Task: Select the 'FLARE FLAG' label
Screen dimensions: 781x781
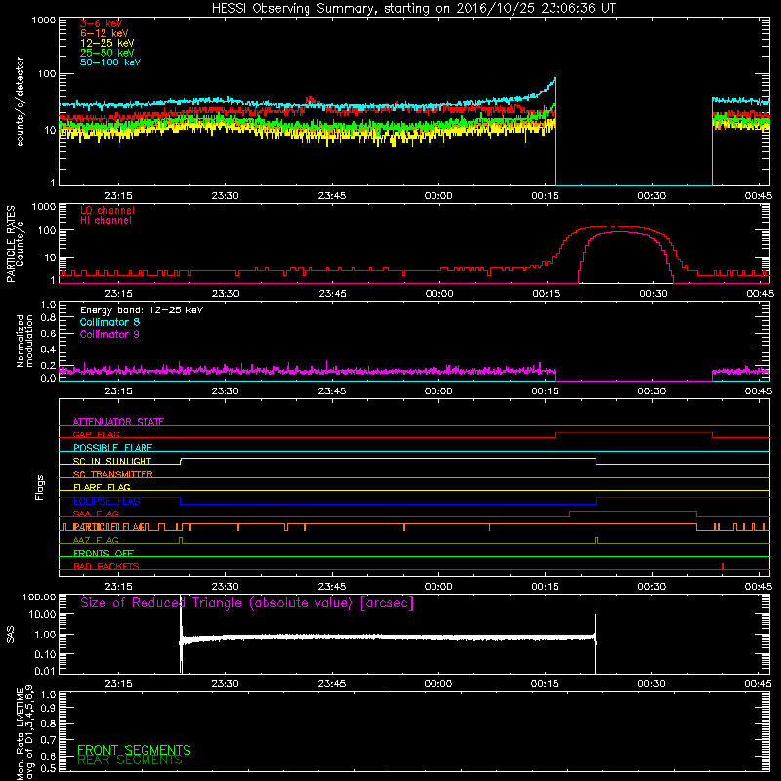Action: pos(102,487)
